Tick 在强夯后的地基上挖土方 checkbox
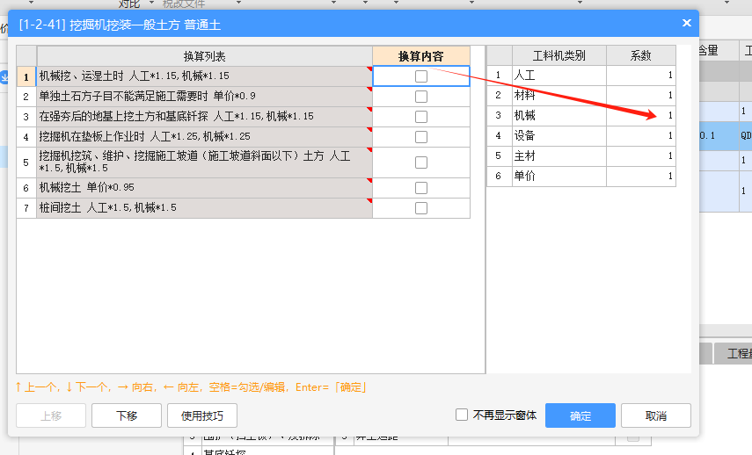752x455 pixels. point(421,117)
